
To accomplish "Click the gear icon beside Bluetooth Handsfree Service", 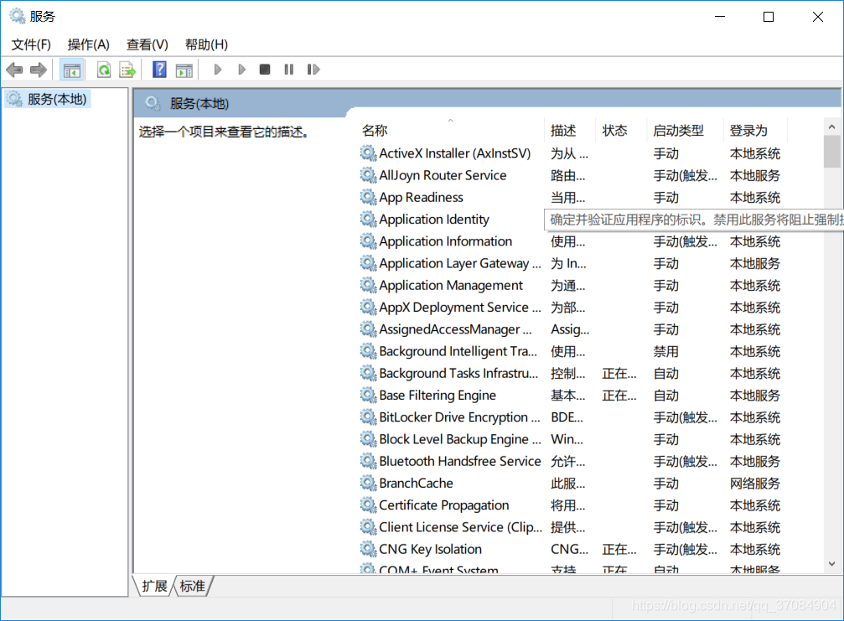I will click(x=368, y=461).
